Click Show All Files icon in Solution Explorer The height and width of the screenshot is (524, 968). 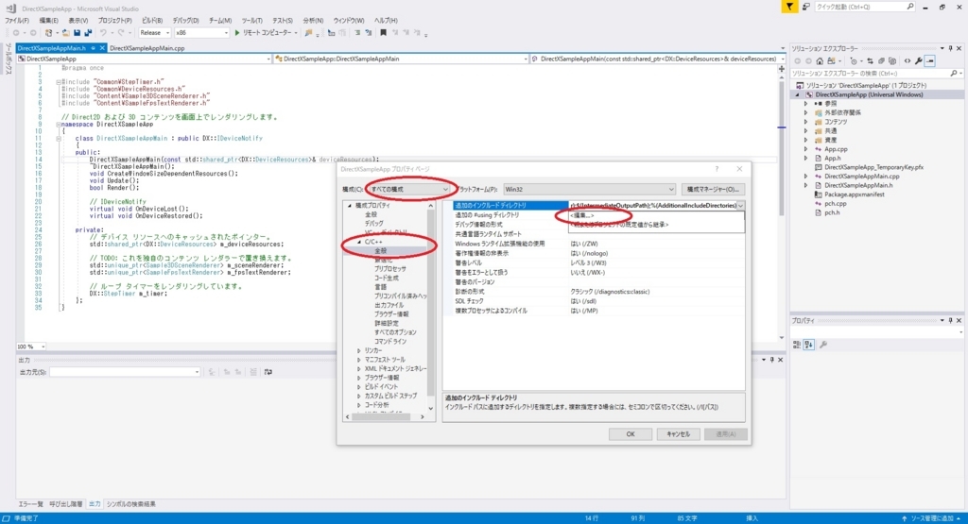[x=892, y=61]
